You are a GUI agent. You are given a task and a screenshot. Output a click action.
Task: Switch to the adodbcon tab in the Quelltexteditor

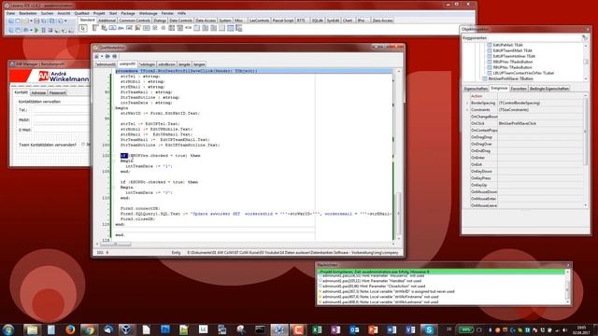point(166,64)
